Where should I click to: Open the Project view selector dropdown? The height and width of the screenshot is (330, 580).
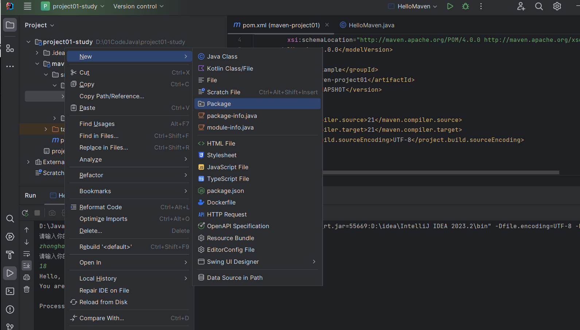tap(39, 25)
